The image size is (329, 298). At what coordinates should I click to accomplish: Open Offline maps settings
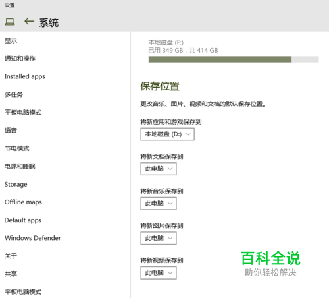click(23, 202)
